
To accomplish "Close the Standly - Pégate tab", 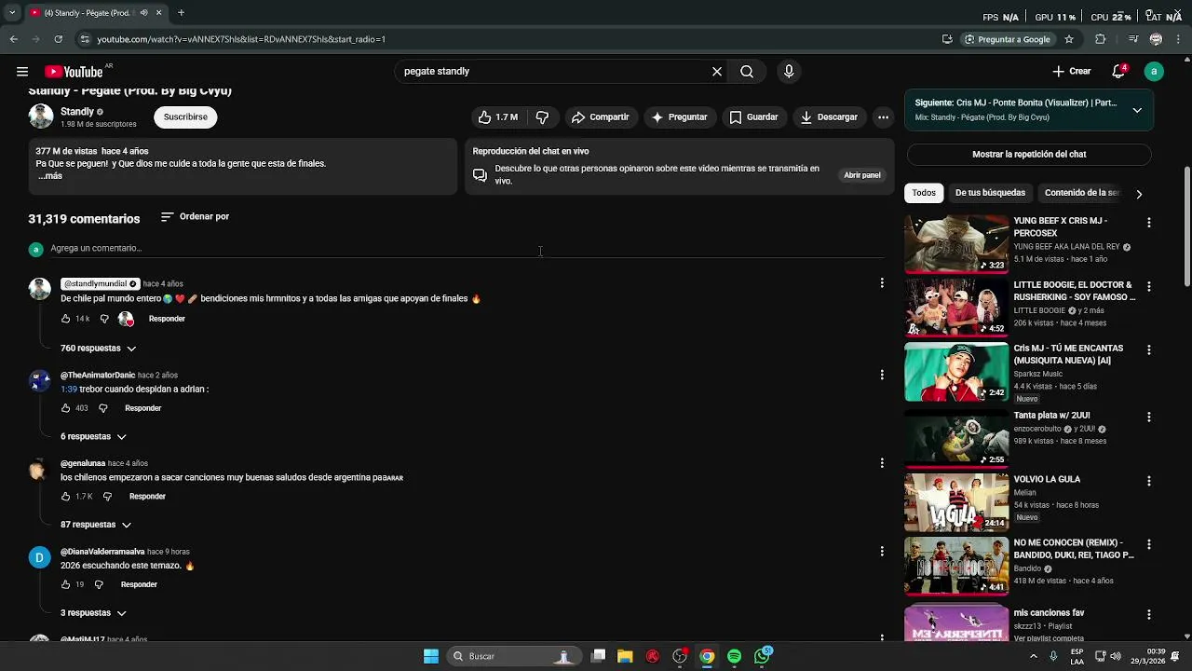I will pos(158,13).
